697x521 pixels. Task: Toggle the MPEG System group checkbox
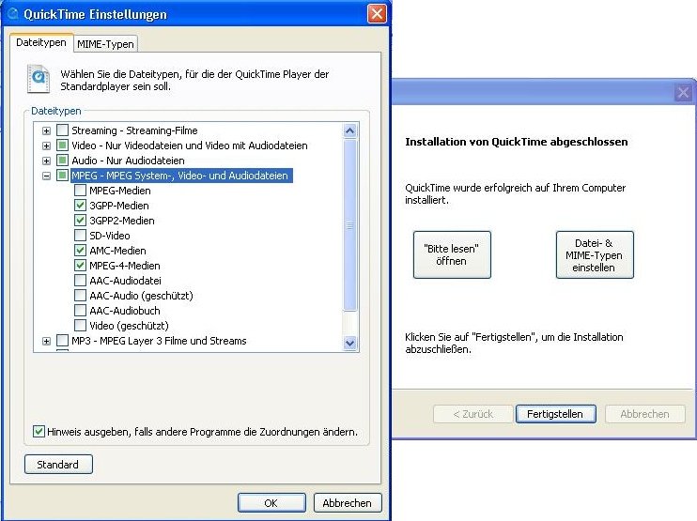(x=62, y=176)
